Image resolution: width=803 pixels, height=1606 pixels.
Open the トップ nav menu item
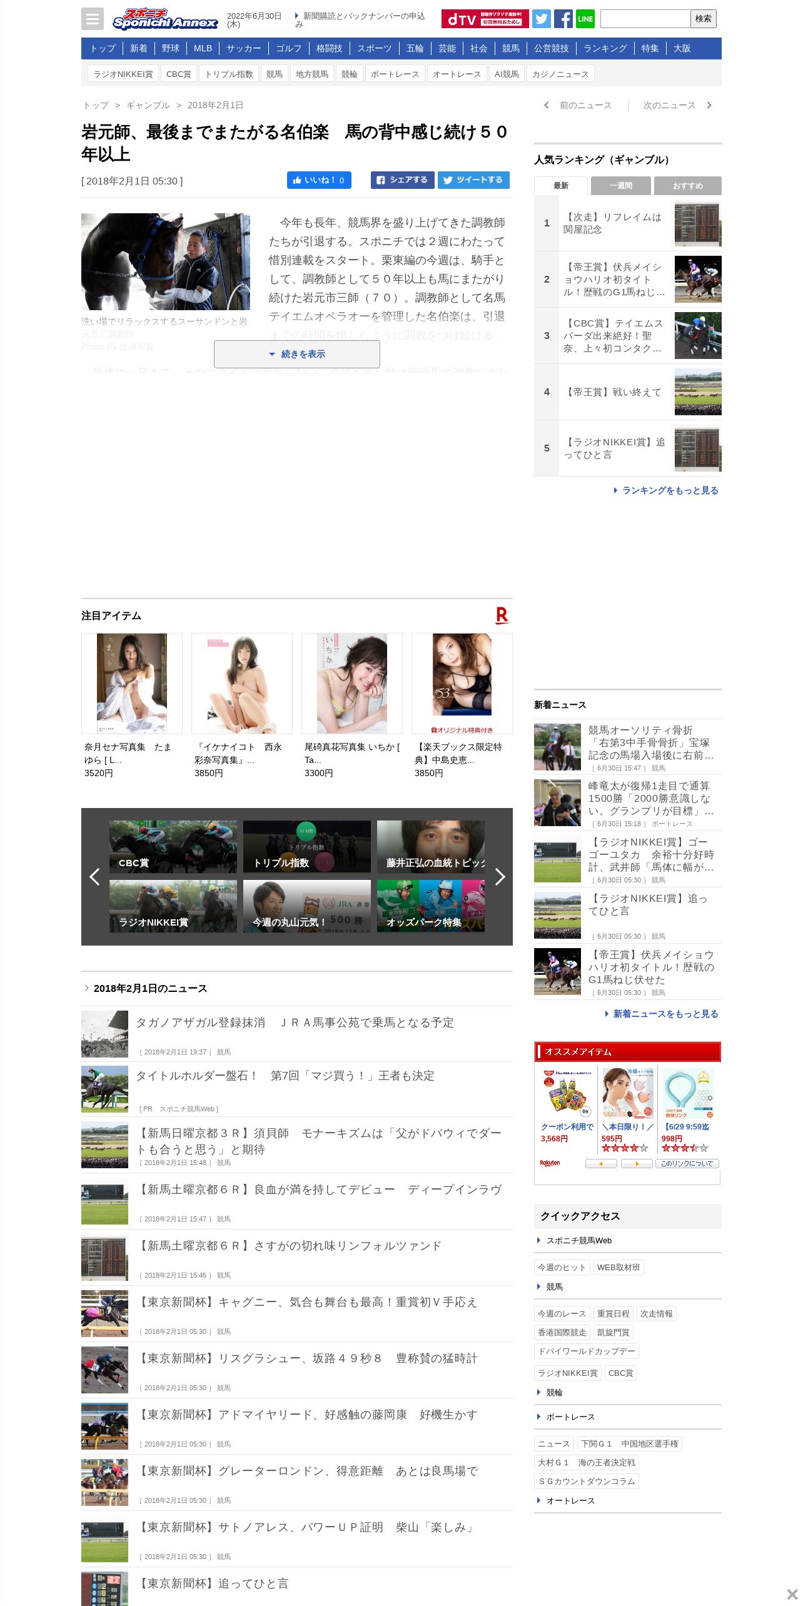point(103,48)
